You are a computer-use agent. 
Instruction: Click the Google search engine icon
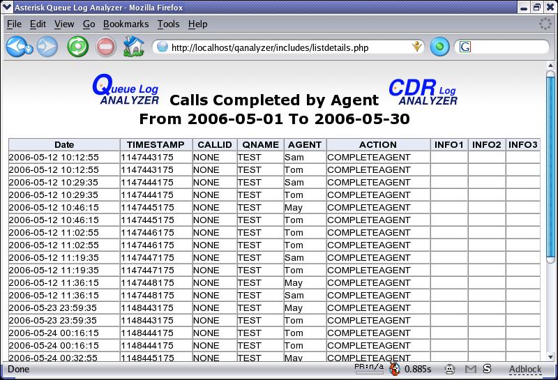click(465, 47)
